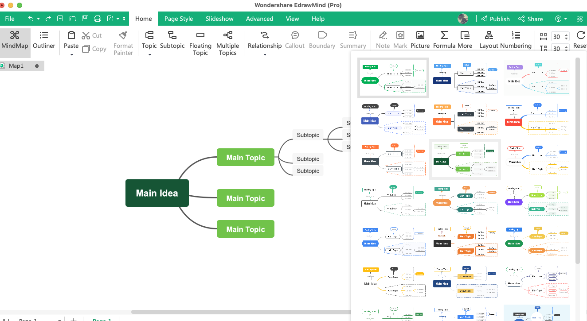Open the View tab

[x=293, y=19]
